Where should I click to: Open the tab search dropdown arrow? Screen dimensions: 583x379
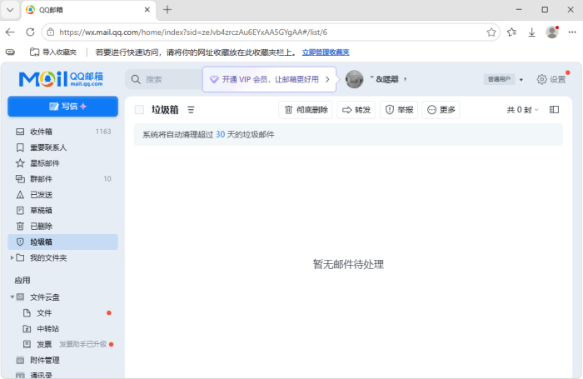pyautogui.click(x=10, y=10)
